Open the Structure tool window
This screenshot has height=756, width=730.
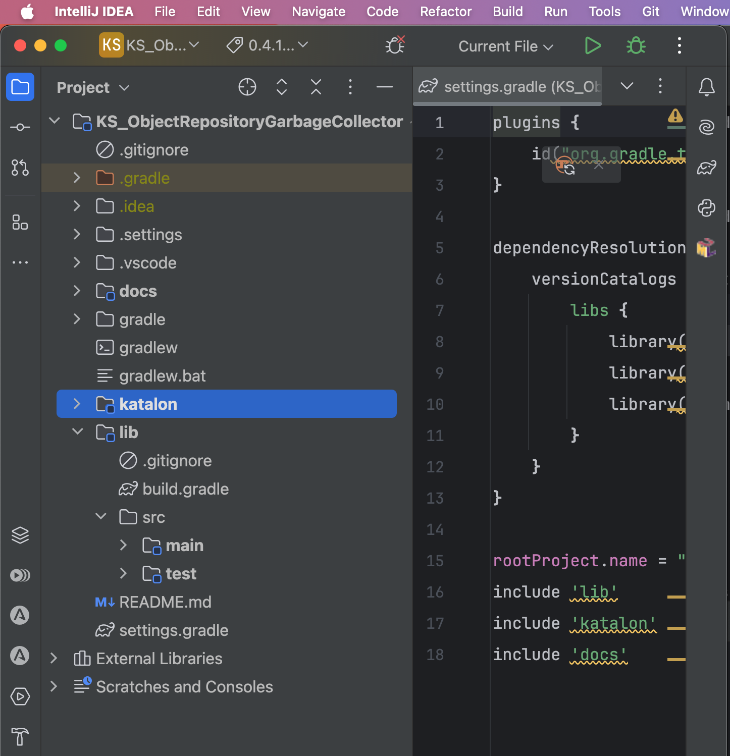coord(20,222)
